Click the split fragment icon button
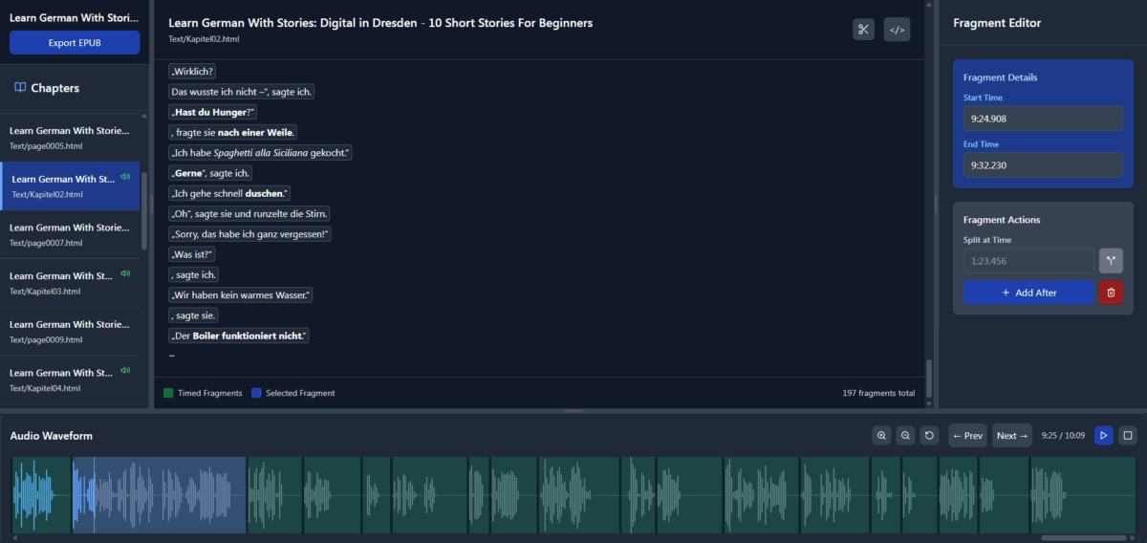The width and height of the screenshot is (1147, 543). coord(1111,261)
